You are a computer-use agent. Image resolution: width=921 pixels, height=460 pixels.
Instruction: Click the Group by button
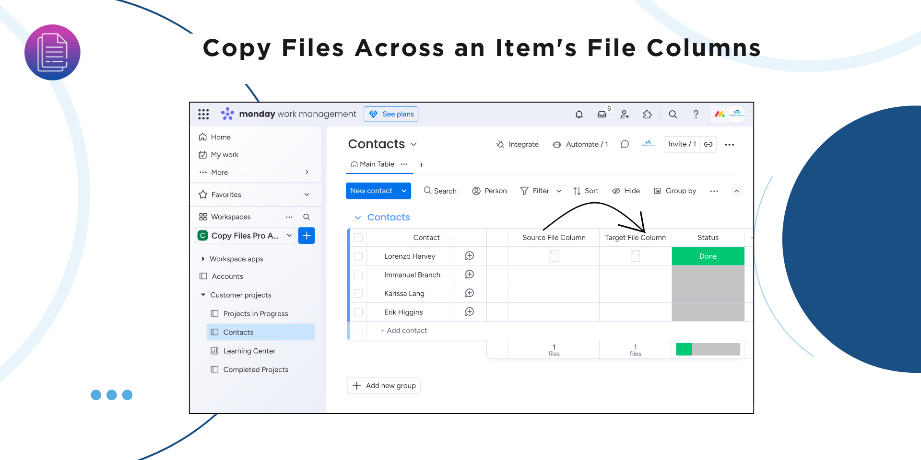pyautogui.click(x=675, y=191)
